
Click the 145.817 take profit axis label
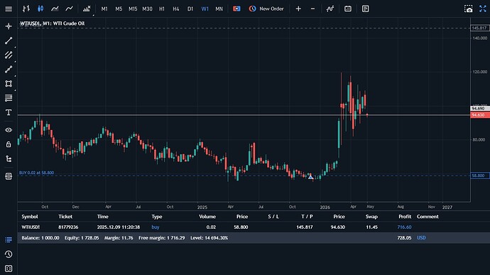coord(479,28)
